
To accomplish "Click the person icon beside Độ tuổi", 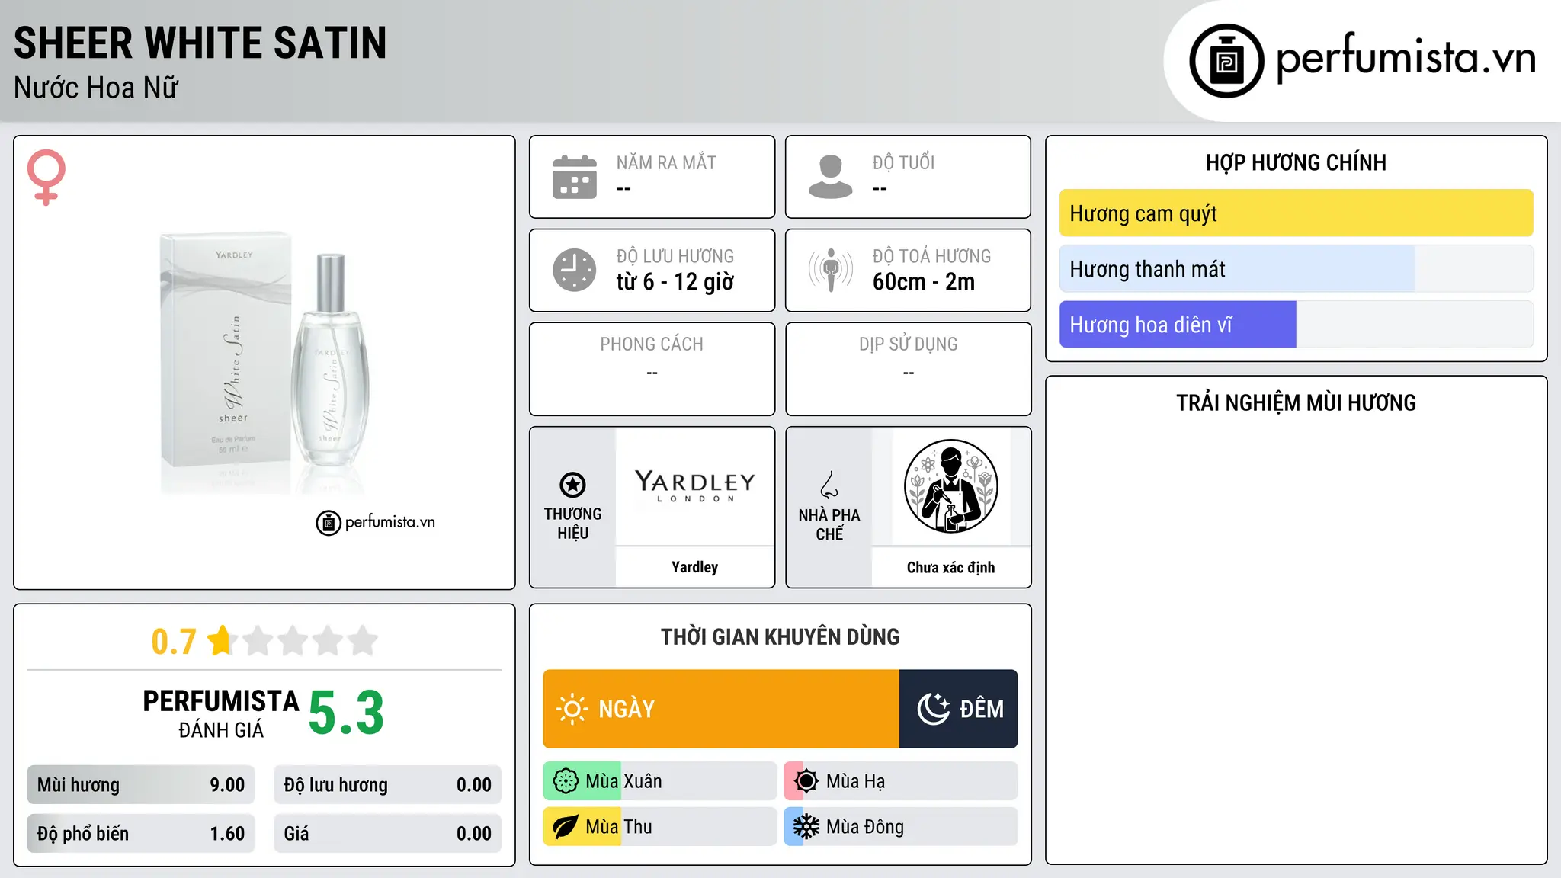I will click(831, 177).
